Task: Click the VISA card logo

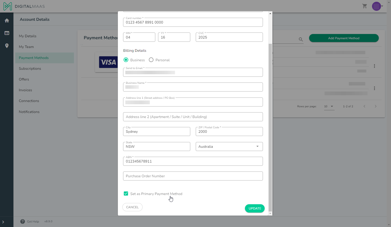Action: click(108, 62)
